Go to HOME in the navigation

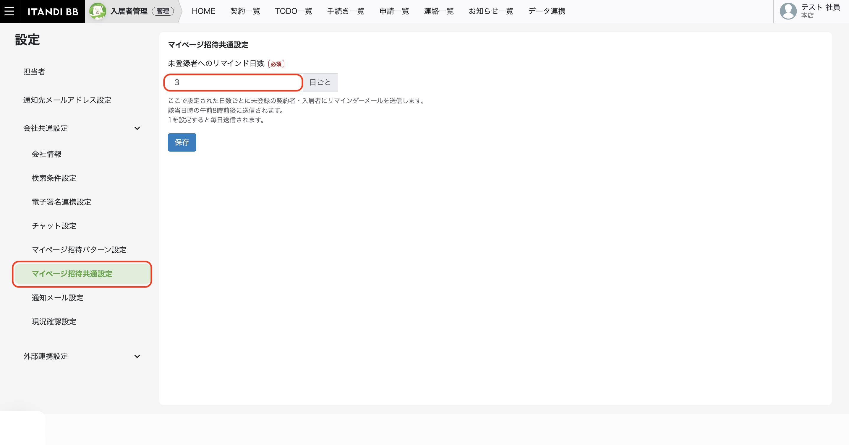click(x=203, y=11)
